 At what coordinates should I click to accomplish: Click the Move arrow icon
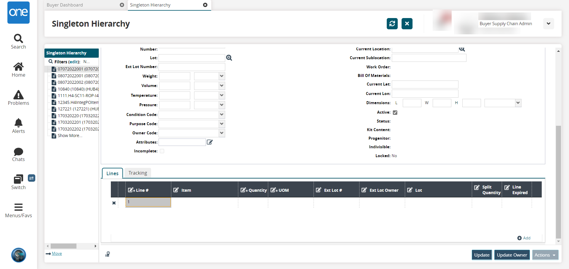[48, 254]
